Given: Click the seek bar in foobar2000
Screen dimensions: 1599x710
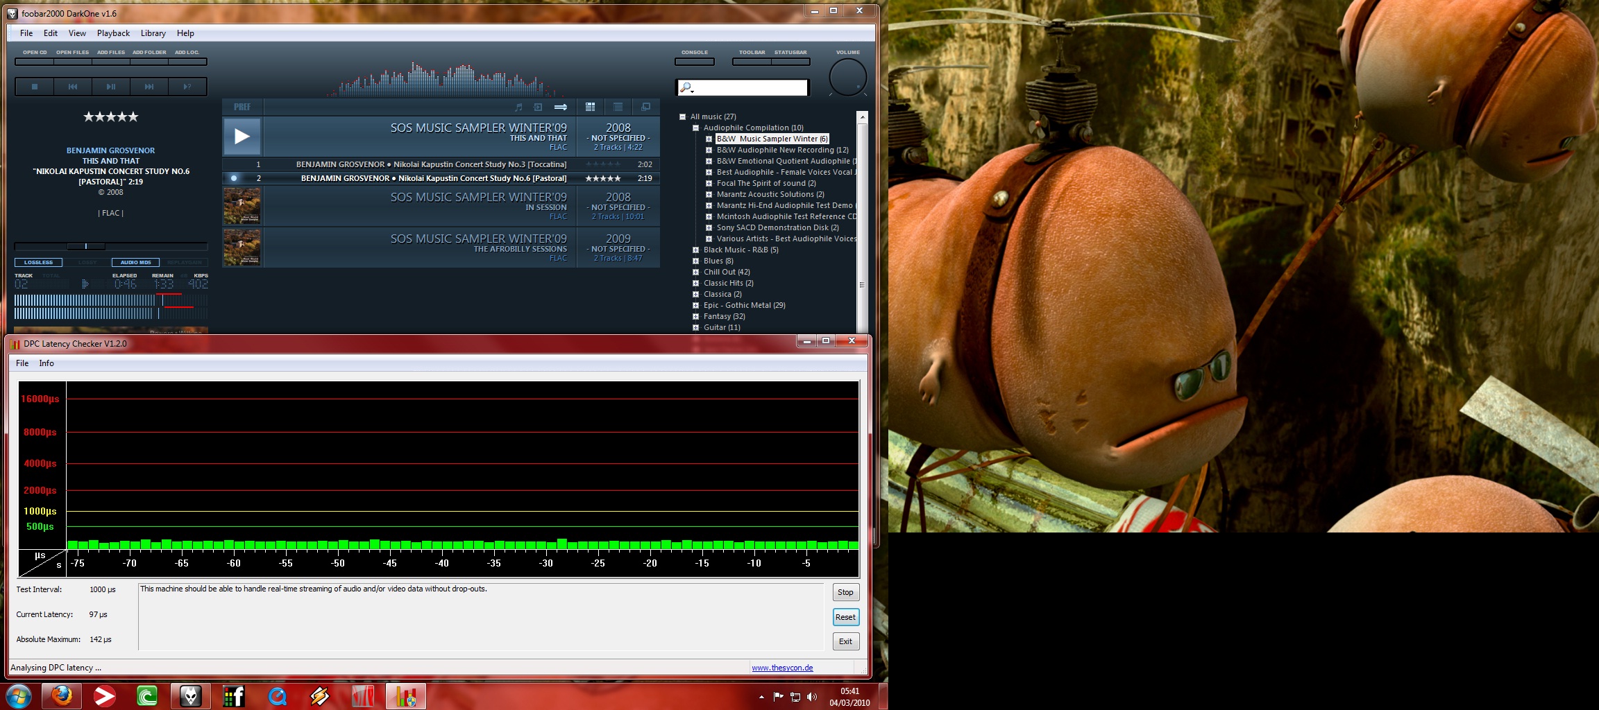Looking at the screenshot, I should [x=111, y=246].
